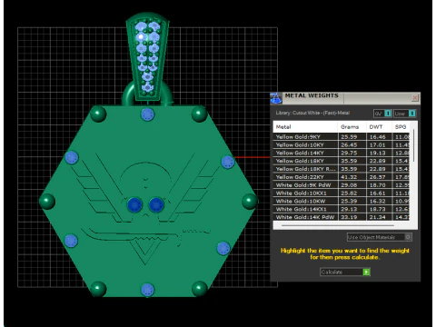Toggle the User library switch
The image size is (436, 327).
coord(411,114)
